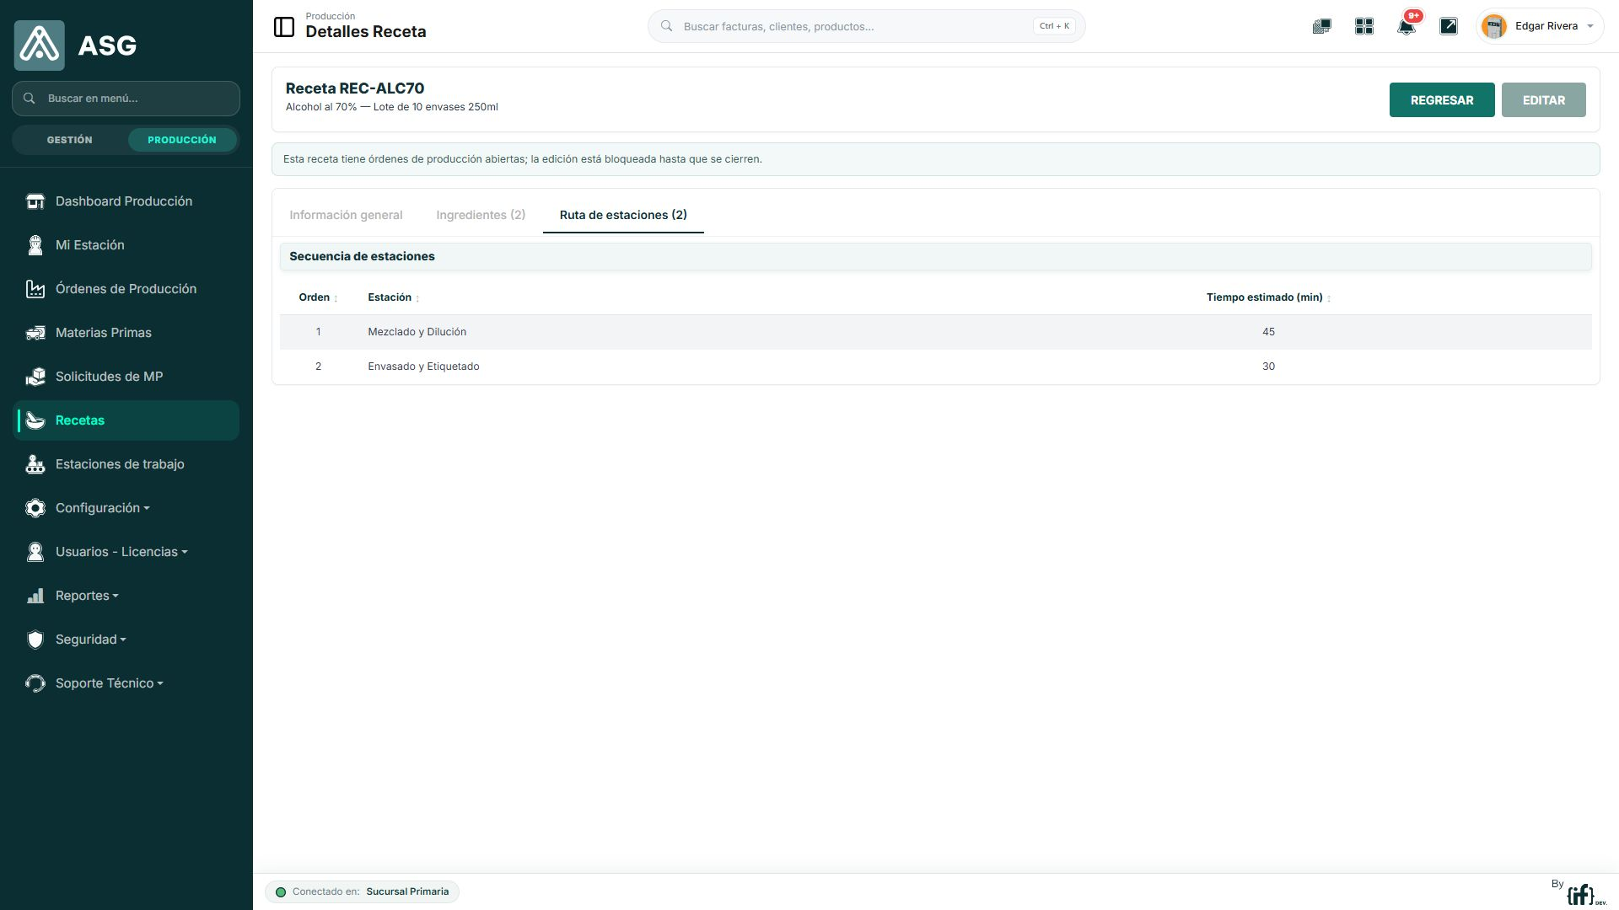Select the Ruta de estaciones (2) tab
Viewport: 1619px width, 910px height.
pos(623,215)
